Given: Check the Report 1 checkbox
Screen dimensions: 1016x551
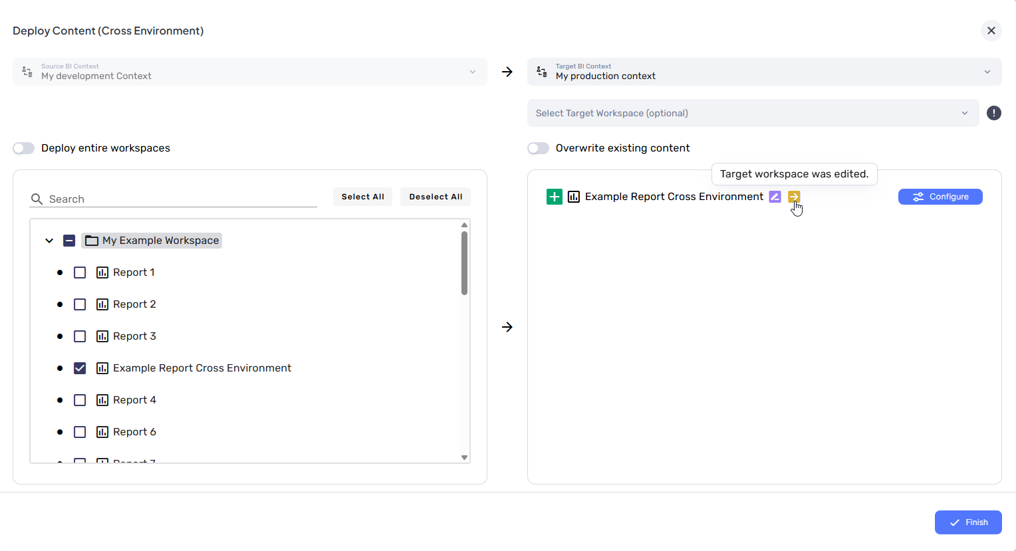Looking at the screenshot, I should tap(80, 273).
